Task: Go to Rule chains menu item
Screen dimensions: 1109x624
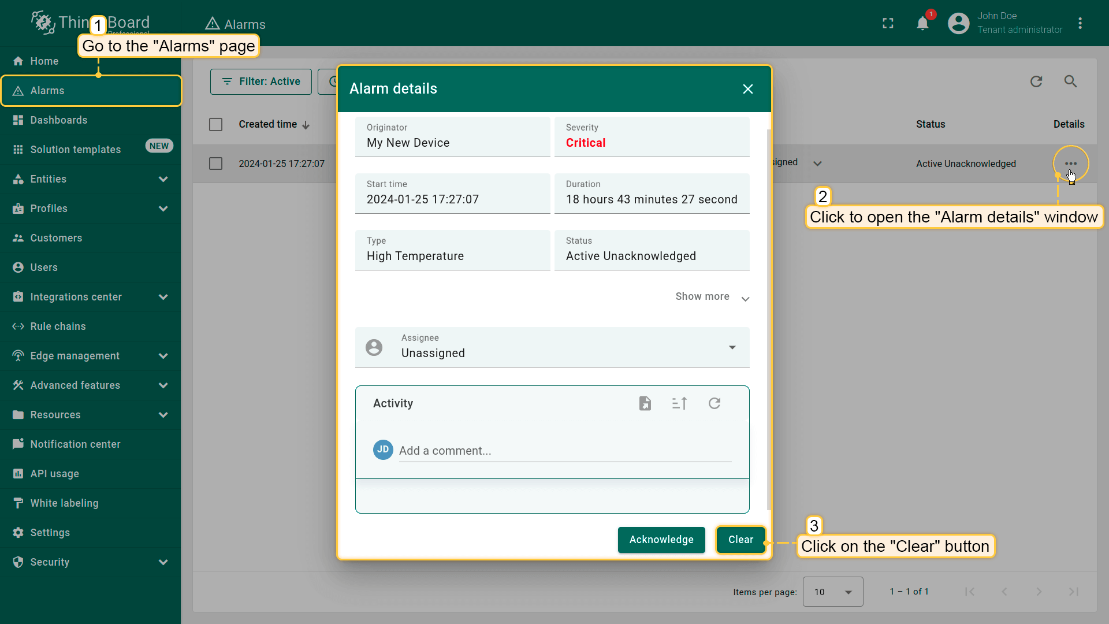Action: point(58,326)
